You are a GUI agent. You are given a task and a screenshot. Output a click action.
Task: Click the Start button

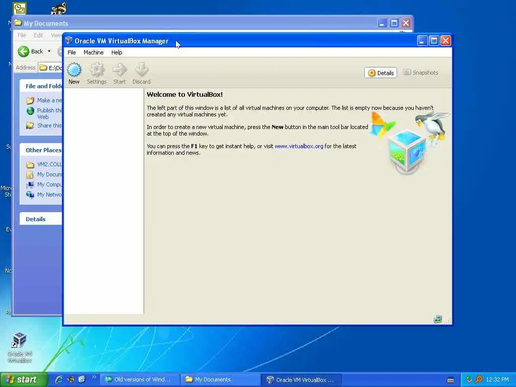(24, 380)
